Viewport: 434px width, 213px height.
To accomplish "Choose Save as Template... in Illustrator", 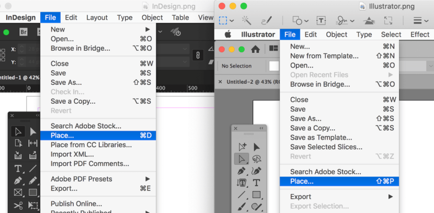I will pos(339,138).
